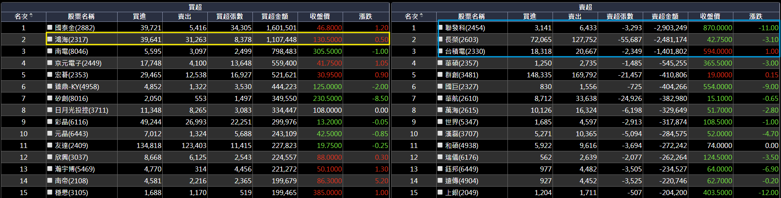Click the stock name 南帝(2108)
Viewport: 781px width, 198px height.
pyautogui.click(x=71, y=181)
